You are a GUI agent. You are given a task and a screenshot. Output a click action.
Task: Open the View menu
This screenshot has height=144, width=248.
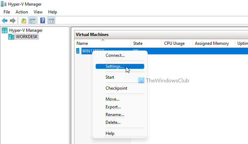click(38, 12)
